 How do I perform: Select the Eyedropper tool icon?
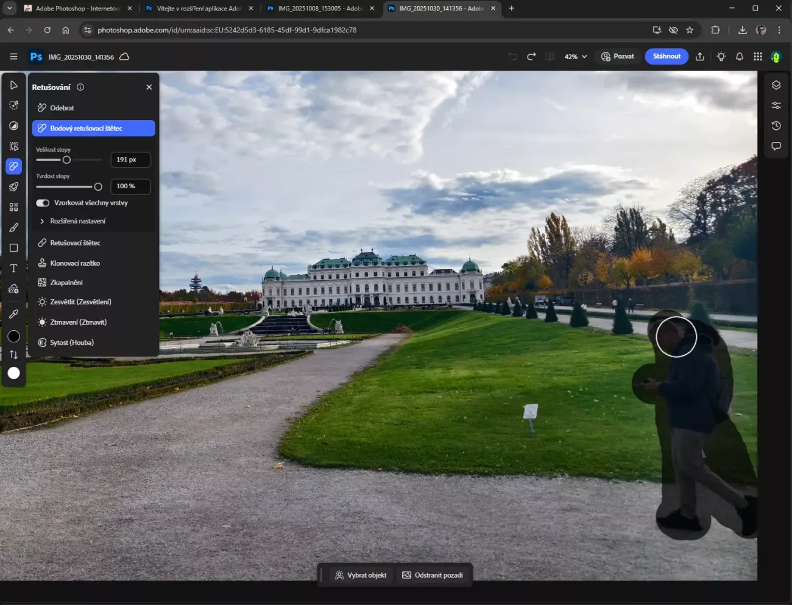(x=13, y=314)
